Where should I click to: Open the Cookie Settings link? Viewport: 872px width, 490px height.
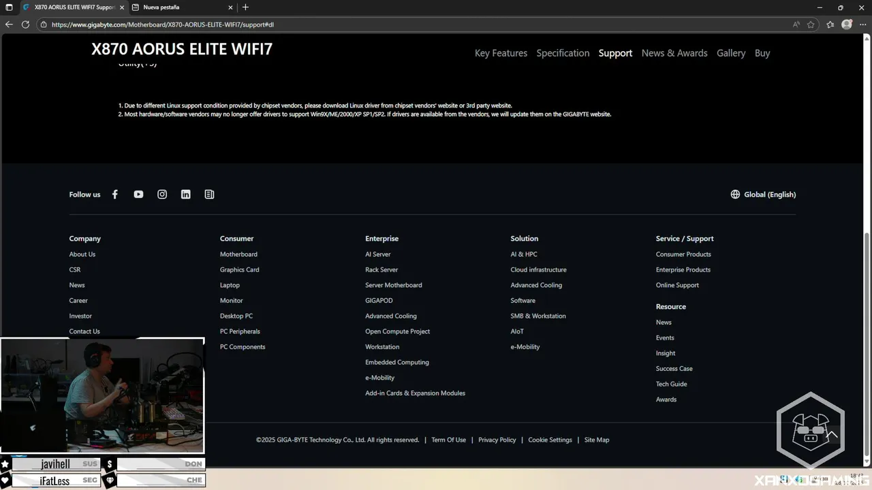pyautogui.click(x=550, y=440)
